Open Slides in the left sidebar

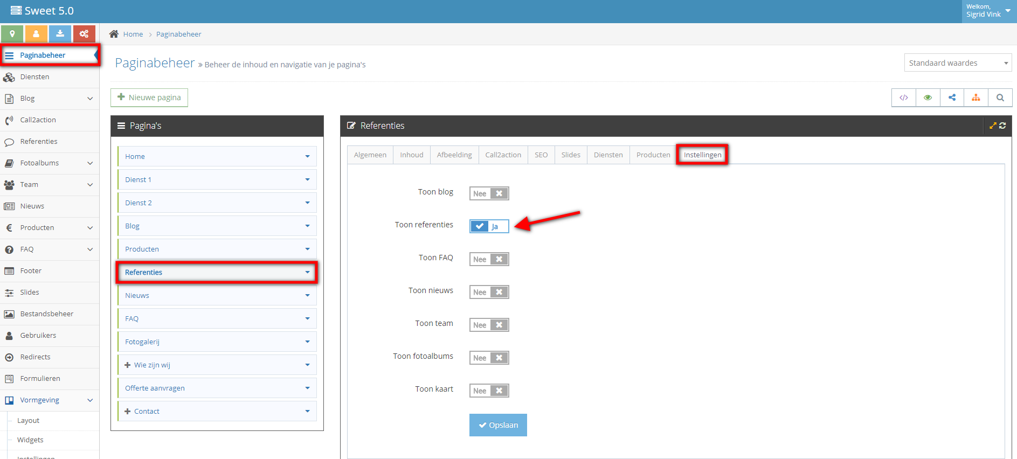click(50, 293)
